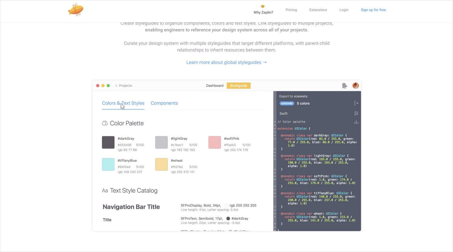Open the Pricing page
The height and width of the screenshot is (252, 453).
click(x=291, y=10)
